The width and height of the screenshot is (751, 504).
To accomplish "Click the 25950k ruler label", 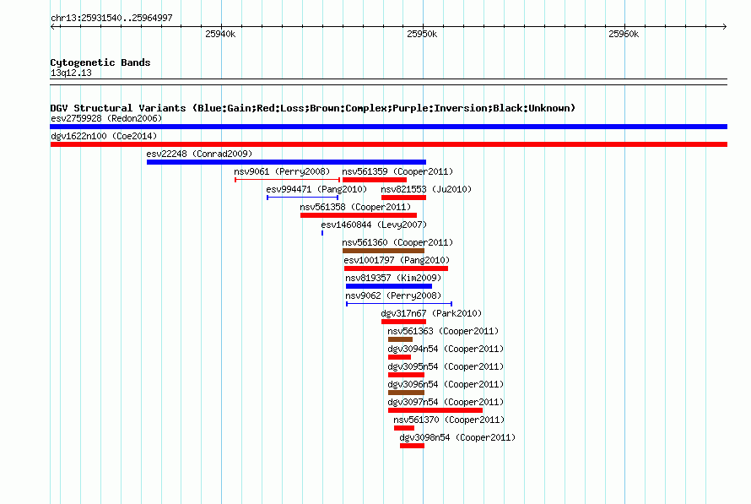I will (422, 34).
